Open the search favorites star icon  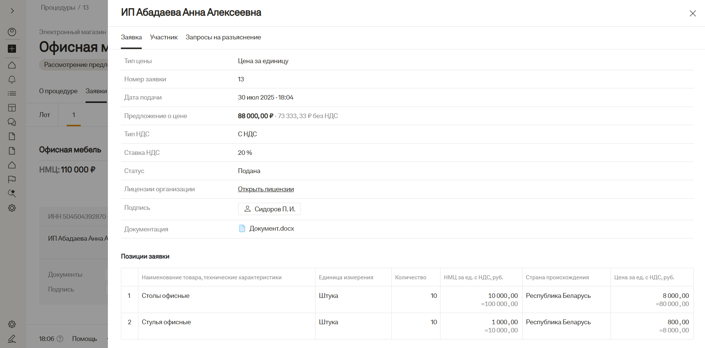coord(12,193)
